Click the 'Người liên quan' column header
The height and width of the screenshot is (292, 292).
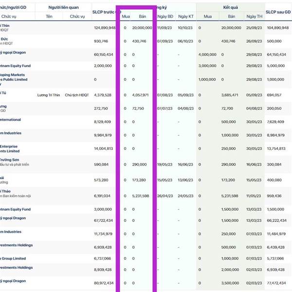(62, 7)
